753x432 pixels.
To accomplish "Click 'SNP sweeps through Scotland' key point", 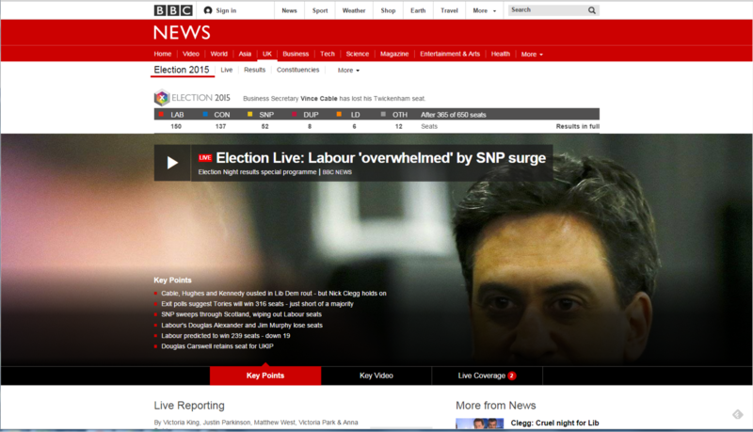I will (242, 314).
